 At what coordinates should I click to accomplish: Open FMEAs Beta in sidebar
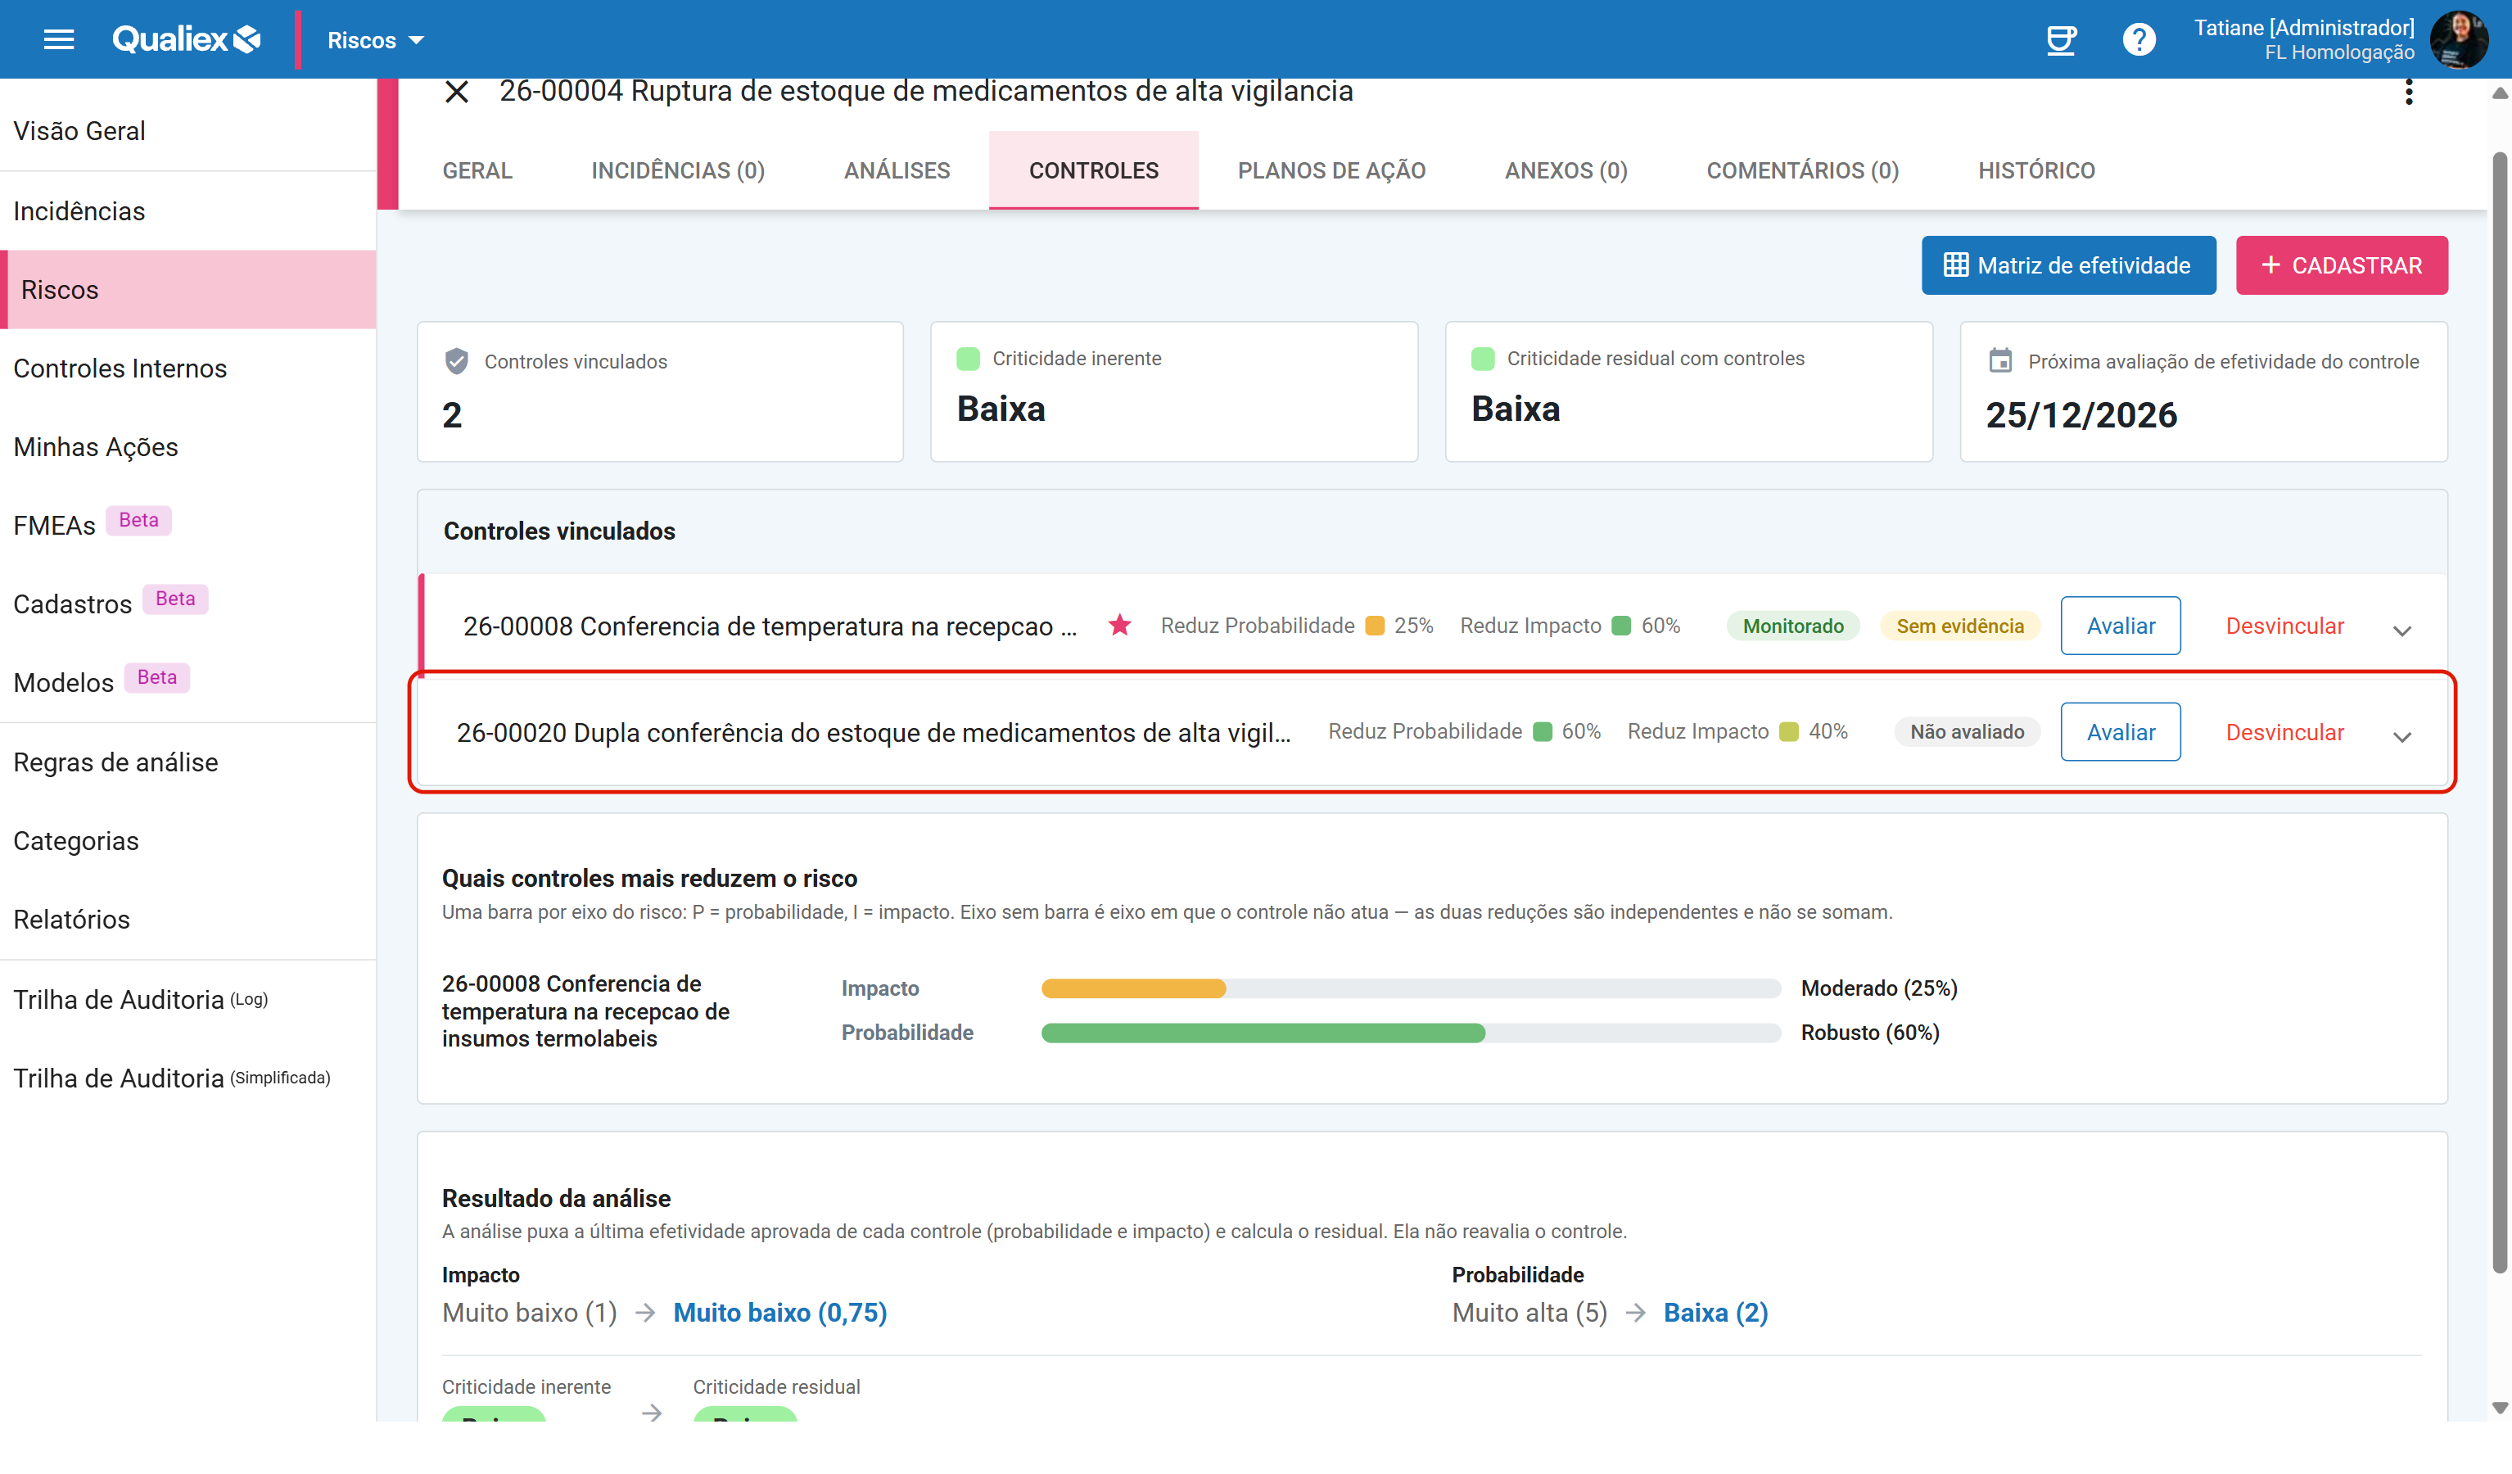[188, 525]
